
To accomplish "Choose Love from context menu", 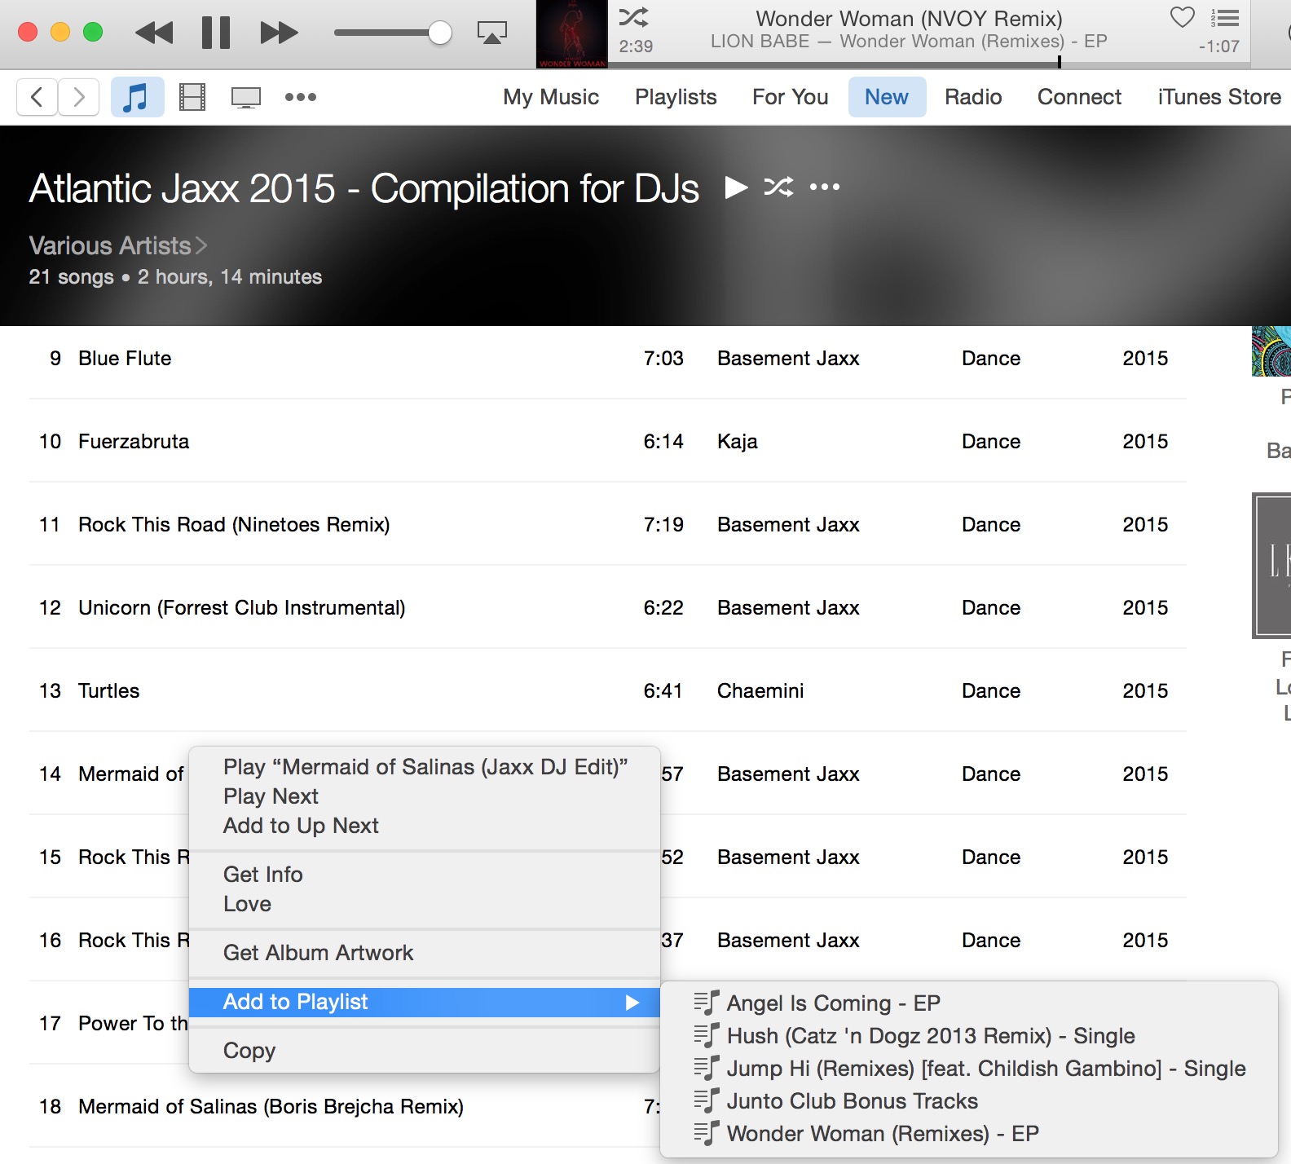I will point(425,904).
